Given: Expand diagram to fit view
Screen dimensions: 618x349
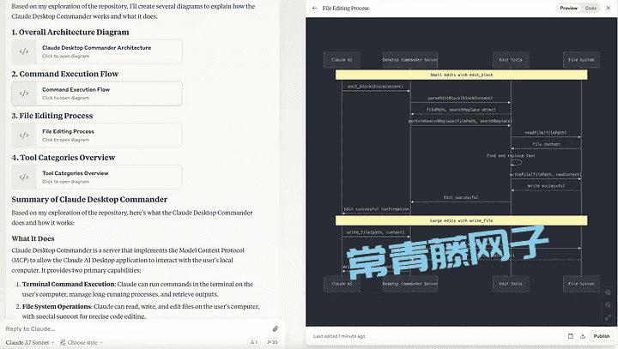Looking at the screenshot, I should click(x=608, y=316).
